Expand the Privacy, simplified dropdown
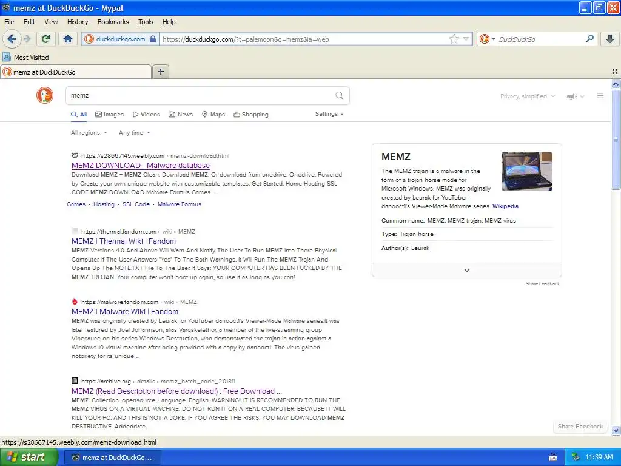 point(528,96)
